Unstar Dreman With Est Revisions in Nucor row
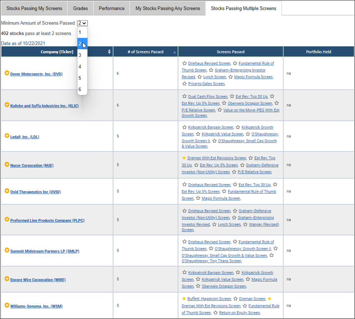Viewport: 355px width, 319px height. [184, 158]
